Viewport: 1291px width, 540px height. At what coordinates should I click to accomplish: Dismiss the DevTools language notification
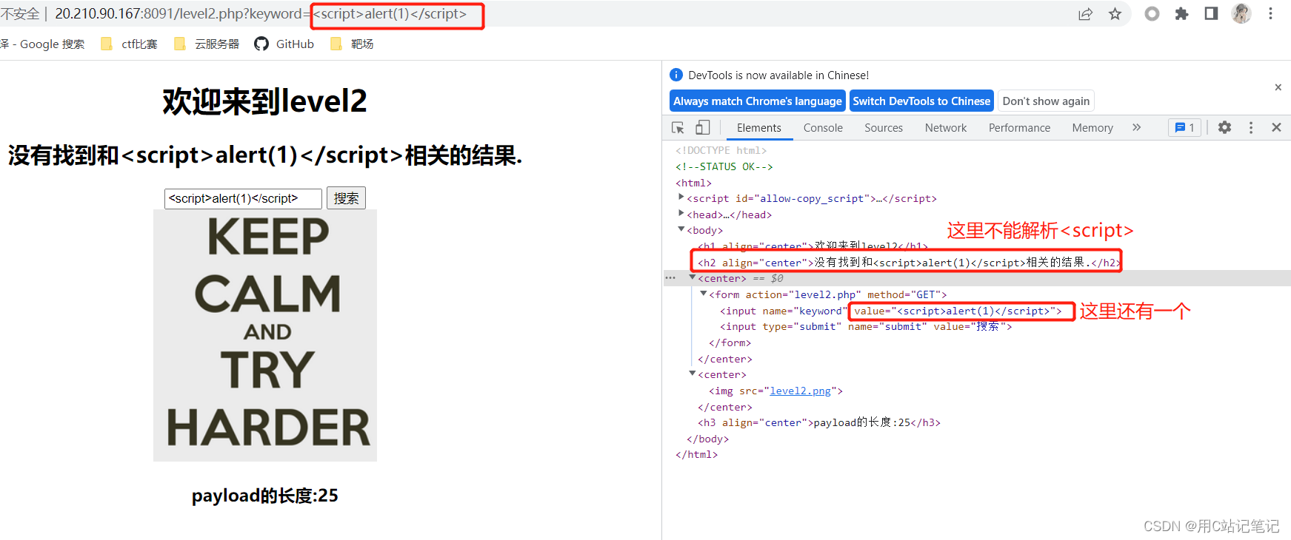(1278, 87)
